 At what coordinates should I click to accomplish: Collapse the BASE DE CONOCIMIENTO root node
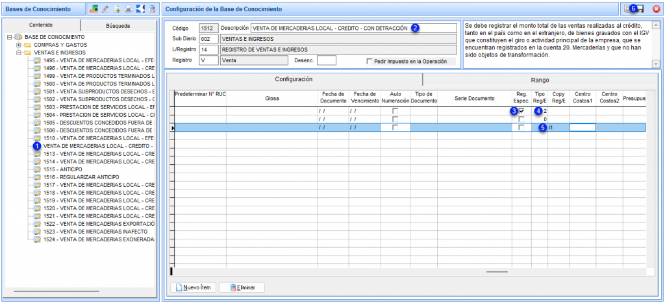tap(10, 37)
